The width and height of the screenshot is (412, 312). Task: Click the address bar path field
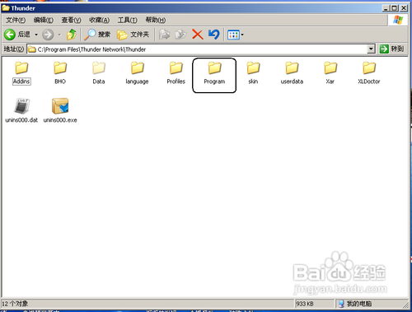[201, 49]
